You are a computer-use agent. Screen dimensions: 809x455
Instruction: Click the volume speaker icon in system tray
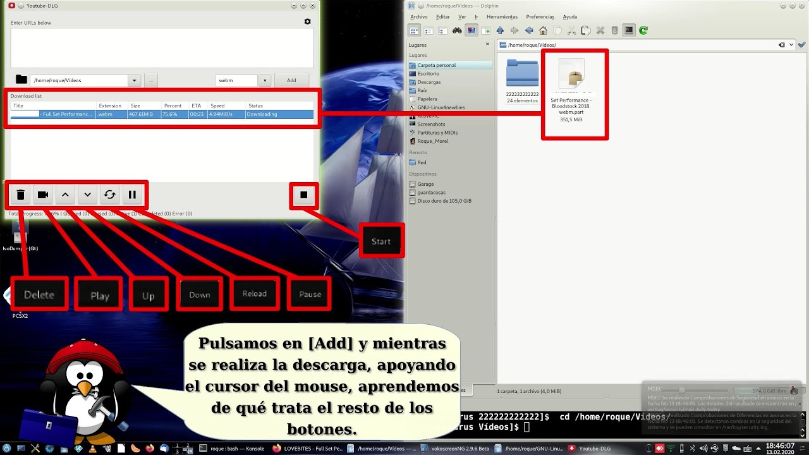tap(703, 449)
